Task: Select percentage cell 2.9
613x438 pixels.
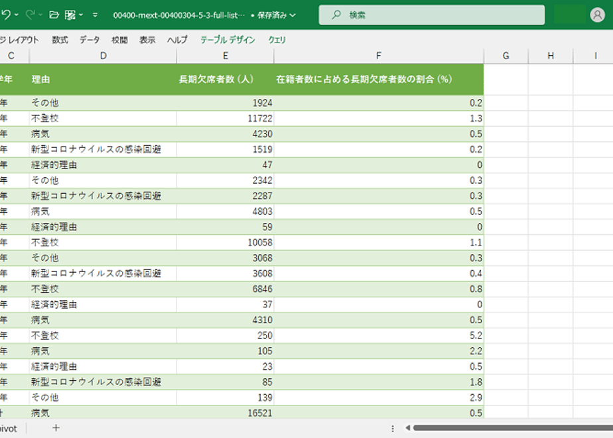Action: 378,398
